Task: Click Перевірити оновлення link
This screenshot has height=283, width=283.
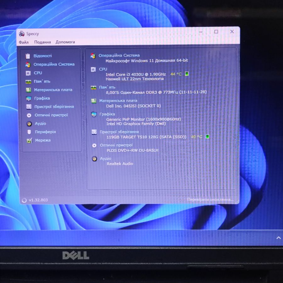Action: click(x=210, y=199)
